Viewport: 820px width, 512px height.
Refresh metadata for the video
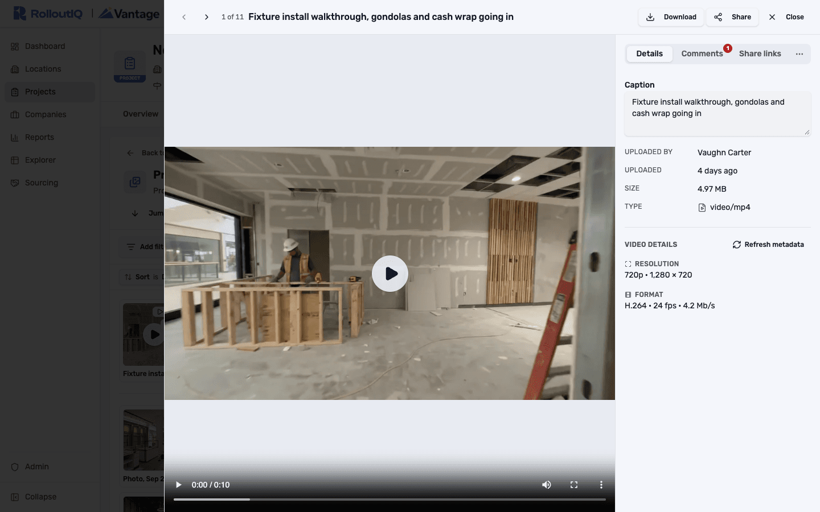[768, 245]
